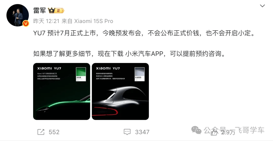Expand the post options chevron
273x141 pixels.
[262, 6]
